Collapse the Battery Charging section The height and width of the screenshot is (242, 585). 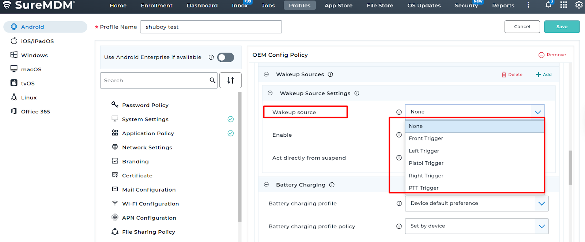click(x=267, y=185)
